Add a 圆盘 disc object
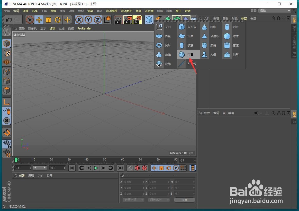 tap(165, 36)
